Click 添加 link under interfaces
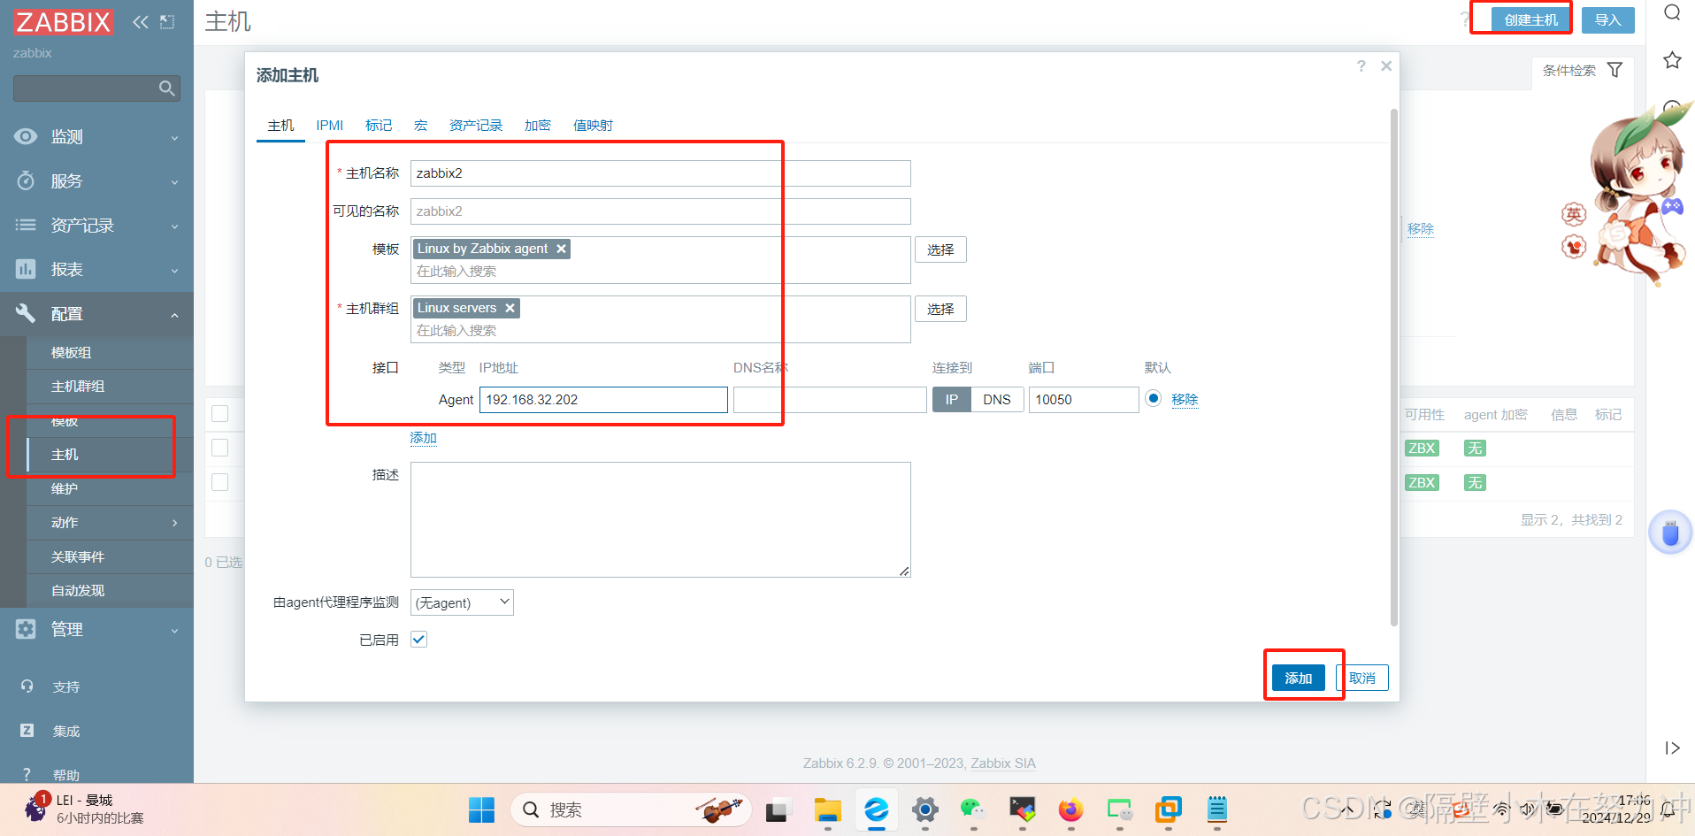Image resolution: width=1695 pixels, height=836 pixels. tap(424, 438)
